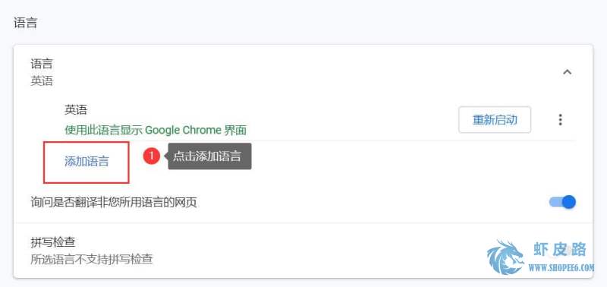Click the 所选语言不支持拼写检查 description text
The width and height of the screenshot is (607, 287).
pyautogui.click(x=92, y=259)
